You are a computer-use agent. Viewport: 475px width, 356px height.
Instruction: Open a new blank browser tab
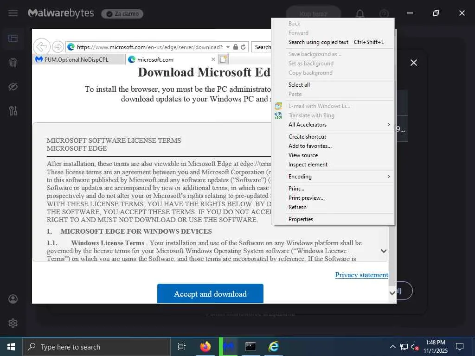(224, 59)
